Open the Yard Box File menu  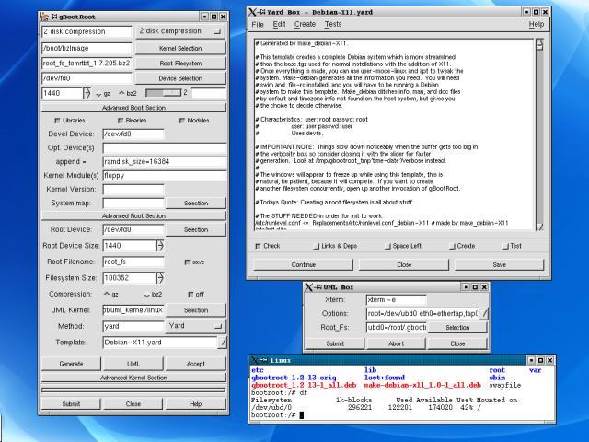click(258, 25)
